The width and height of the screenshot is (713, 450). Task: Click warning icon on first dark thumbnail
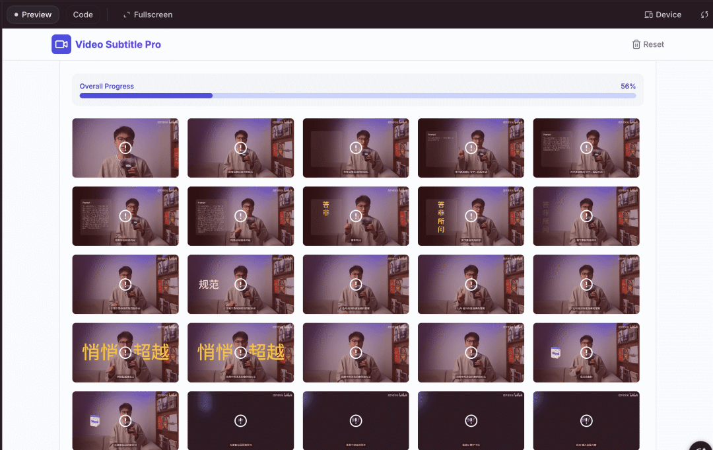[241, 421]
